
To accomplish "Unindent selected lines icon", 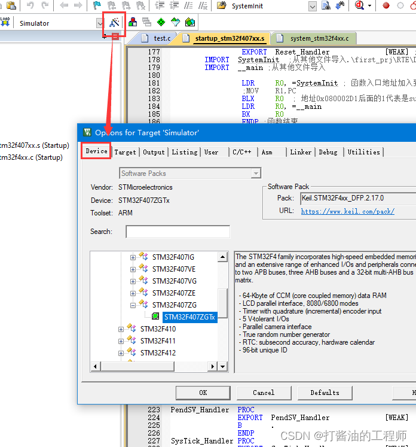I will click(x=174, y=5).
